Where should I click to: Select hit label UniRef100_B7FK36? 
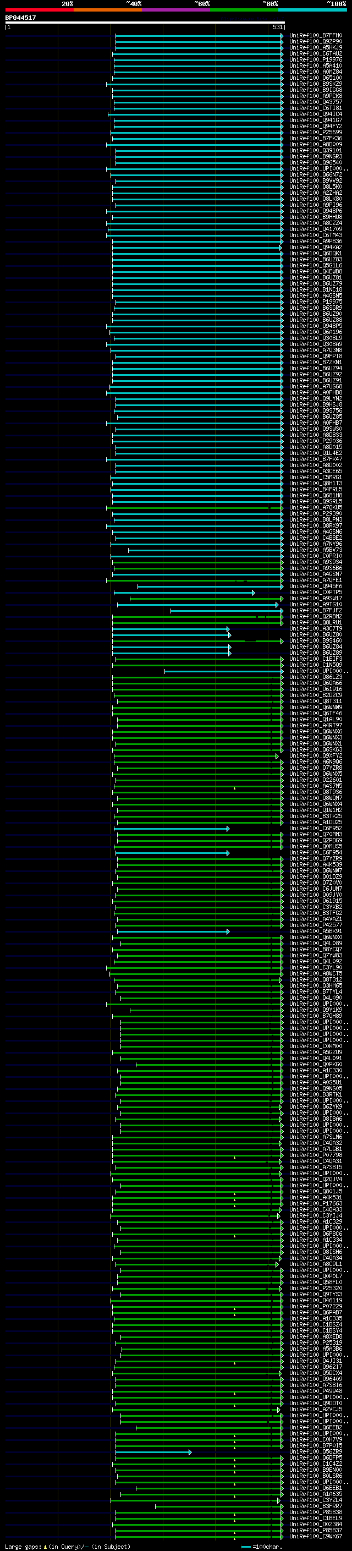click(x=316, y=139)
